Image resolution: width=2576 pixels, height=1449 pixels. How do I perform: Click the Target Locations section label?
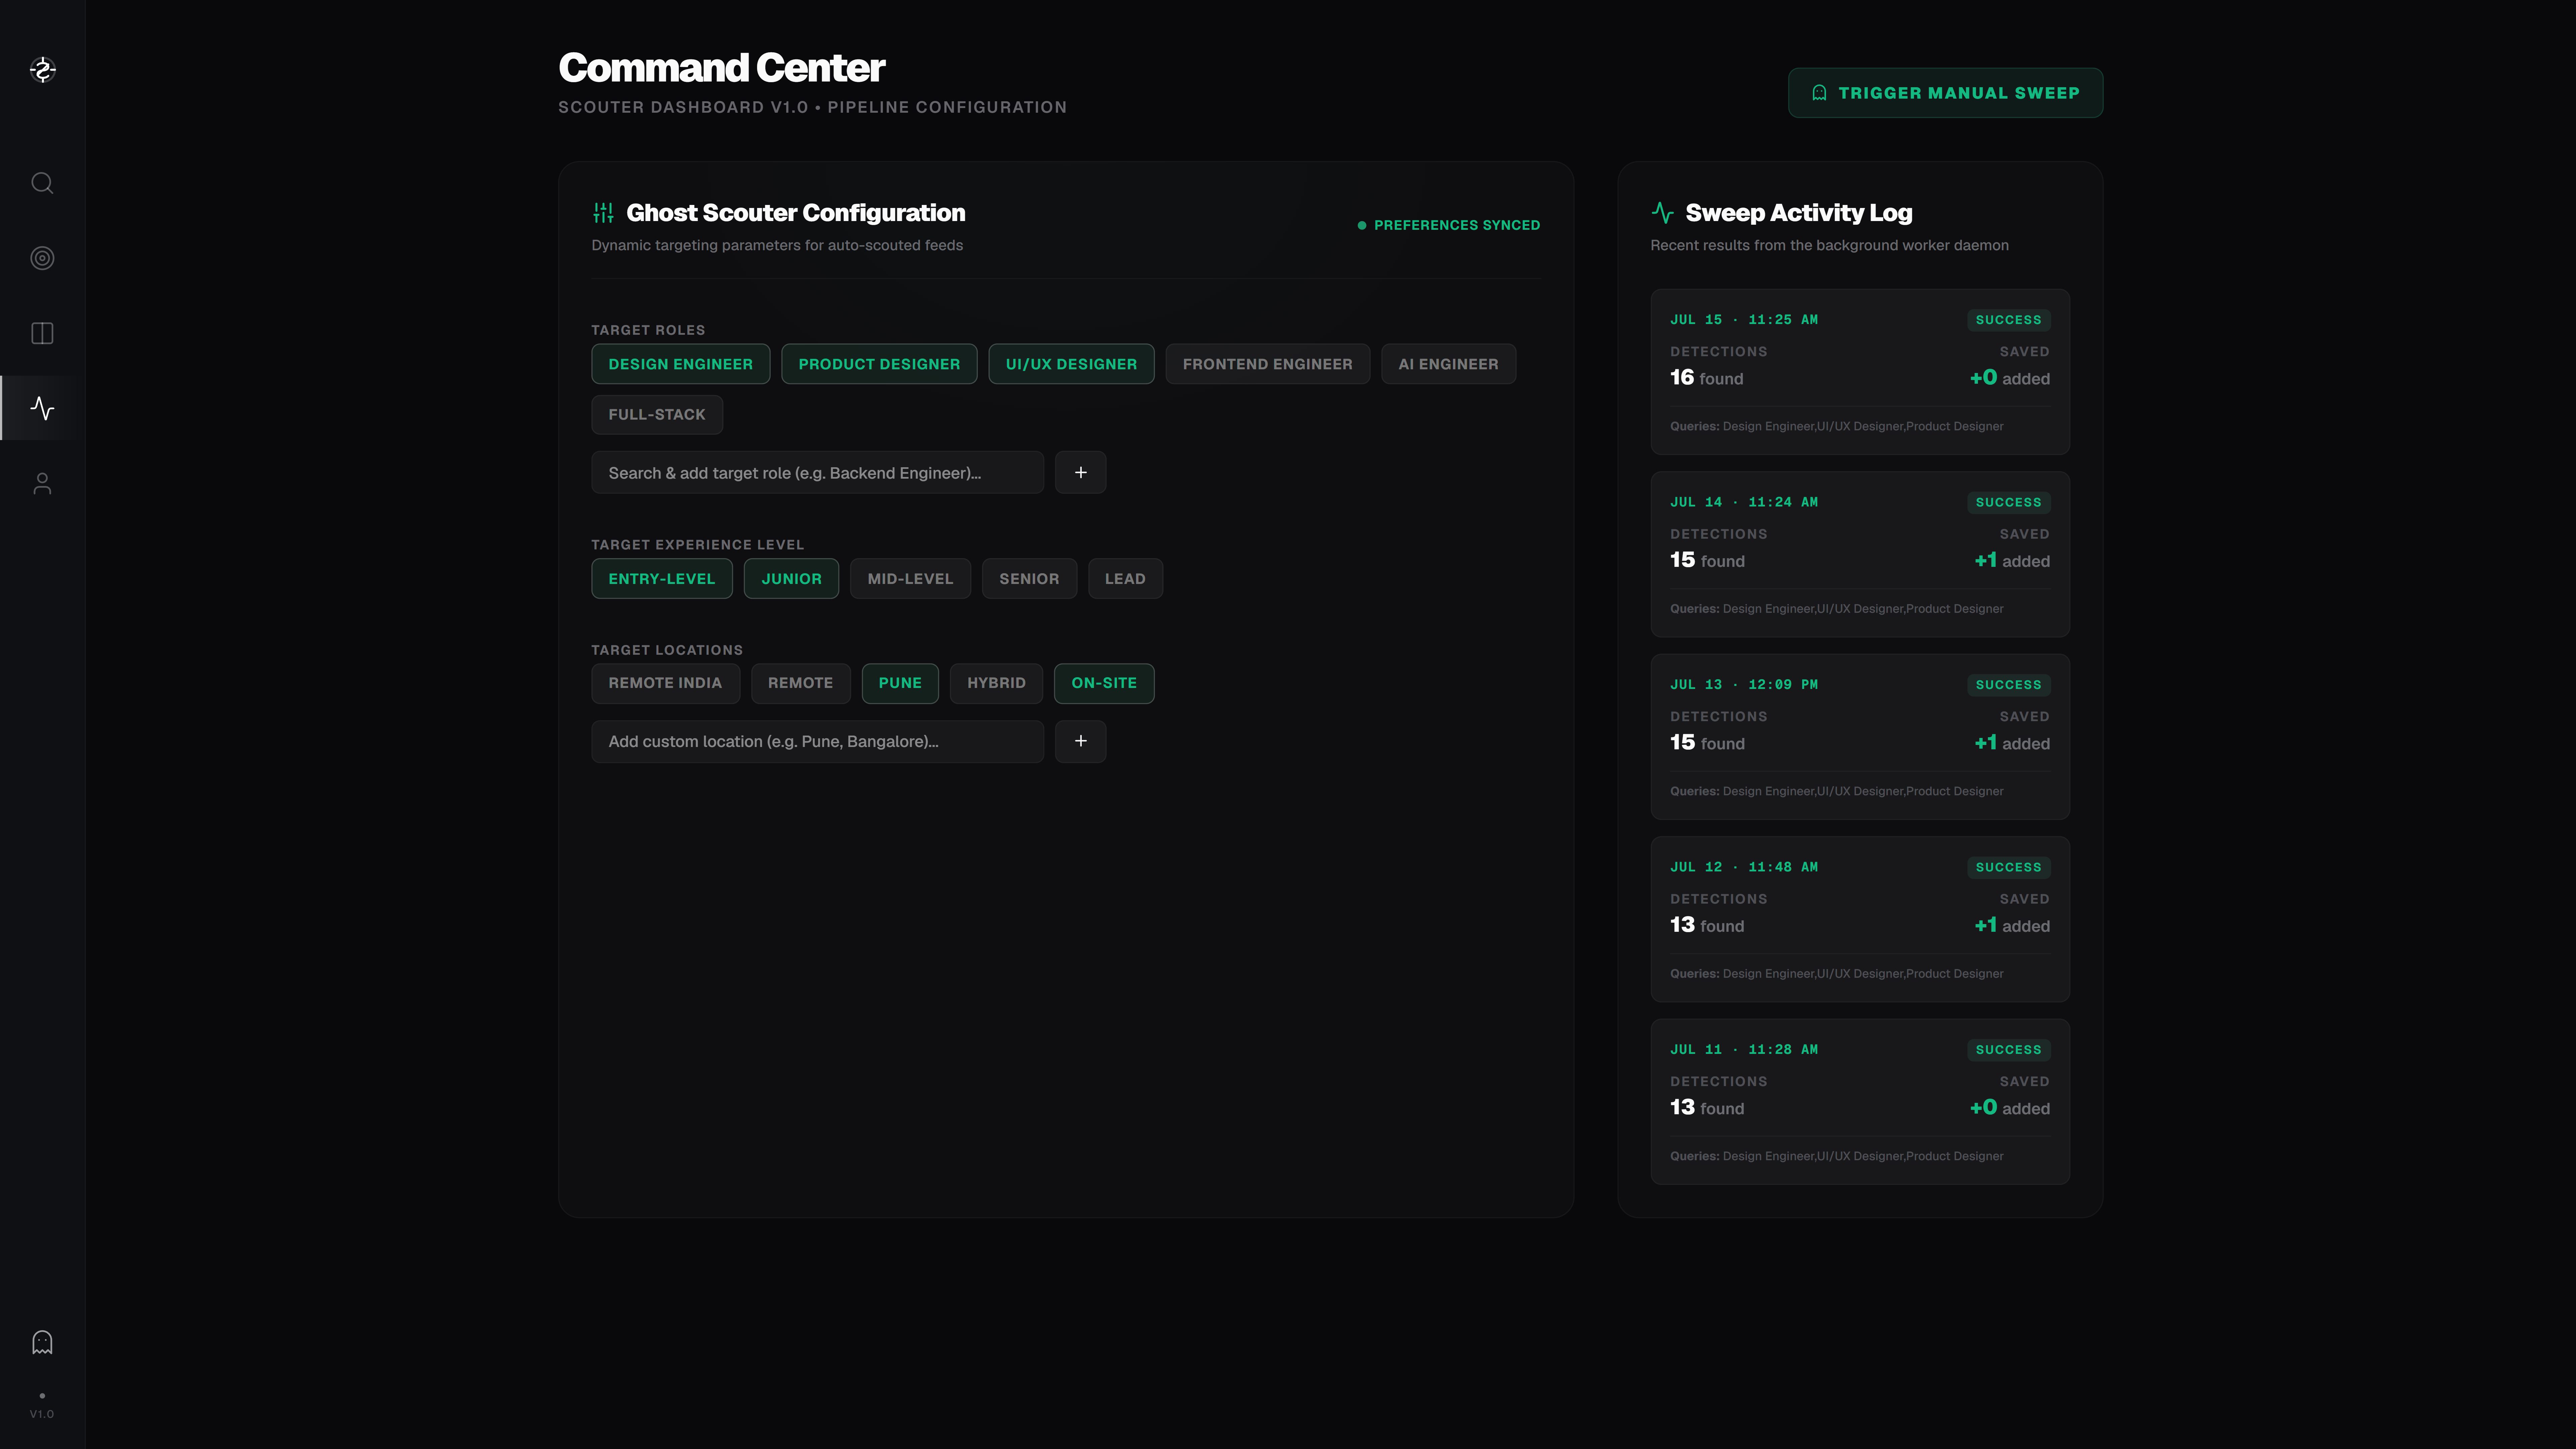coord(667,650)
